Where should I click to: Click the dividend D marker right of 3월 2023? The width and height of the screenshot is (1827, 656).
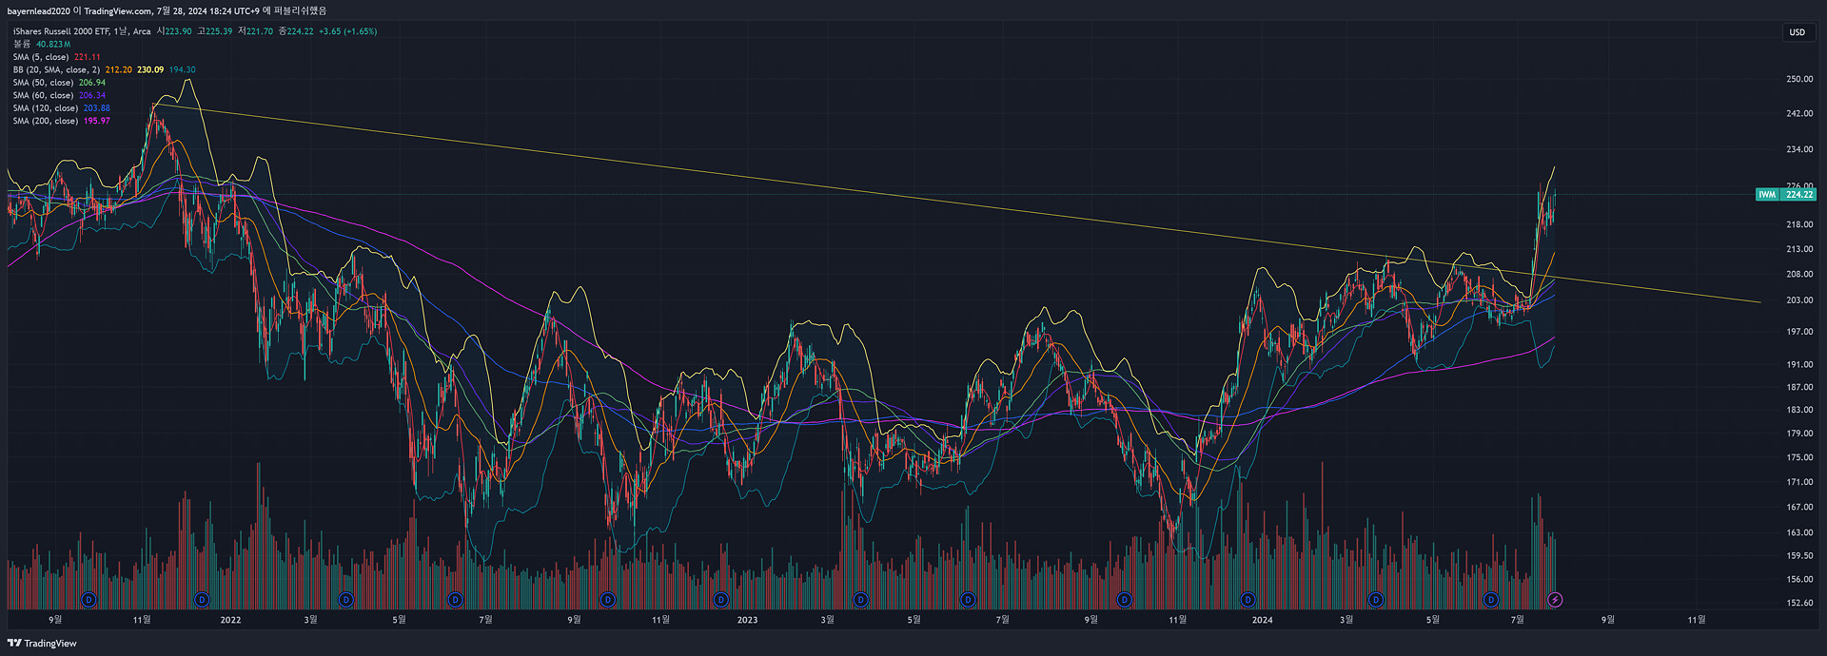coord(860,600)
